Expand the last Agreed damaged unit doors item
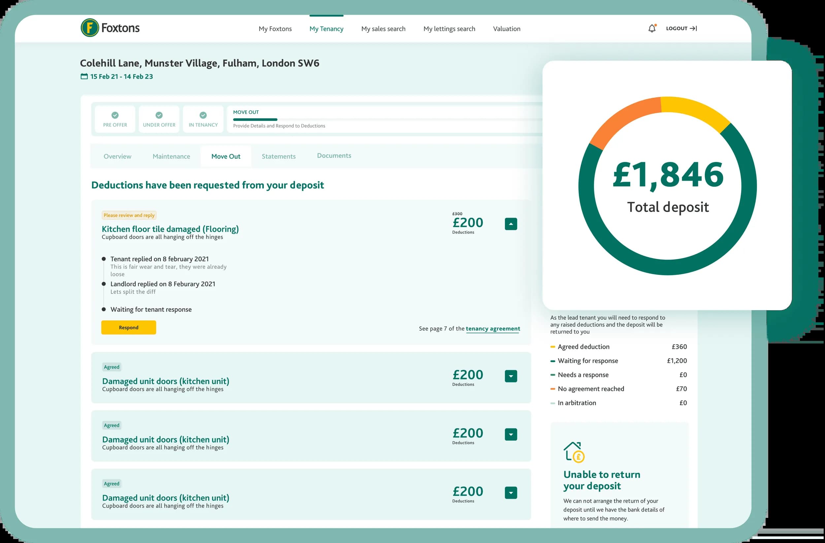825x543 pixels. point(511,493)
